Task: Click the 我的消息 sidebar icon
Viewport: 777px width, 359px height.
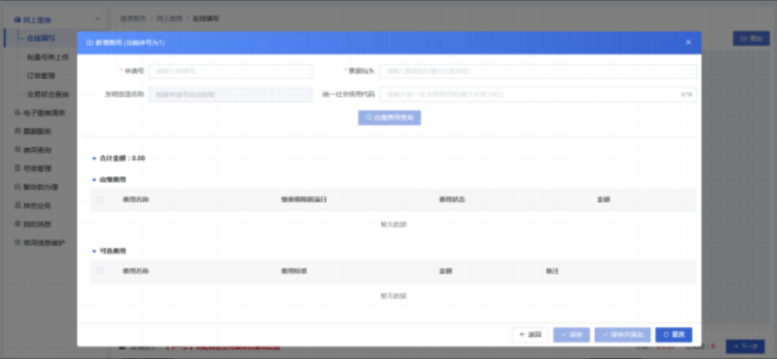Action: point(17,224)
